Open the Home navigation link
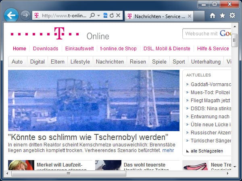The width and height of the screenshot is (242, 181). (x=19, y=49)
